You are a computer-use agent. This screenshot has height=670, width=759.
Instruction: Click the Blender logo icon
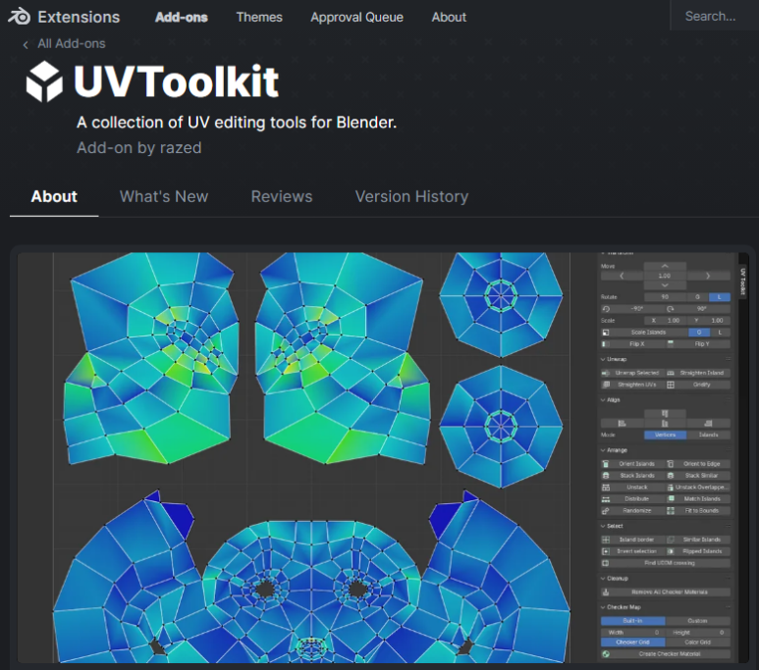click(x=19, y=17)
